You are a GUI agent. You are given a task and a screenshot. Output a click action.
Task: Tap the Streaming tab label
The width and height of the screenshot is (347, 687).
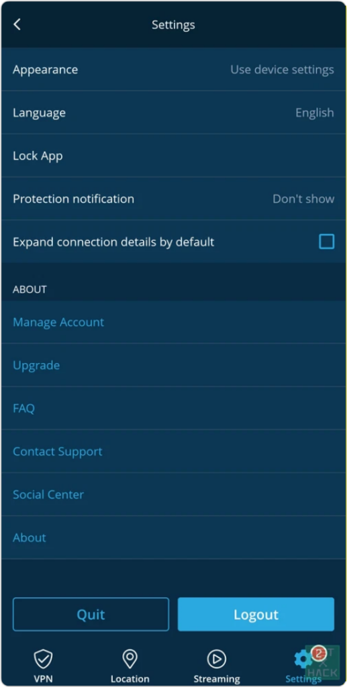(x=216, y=679)
